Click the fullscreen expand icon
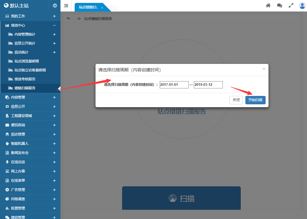307x219 pixels. click(291, 5)
